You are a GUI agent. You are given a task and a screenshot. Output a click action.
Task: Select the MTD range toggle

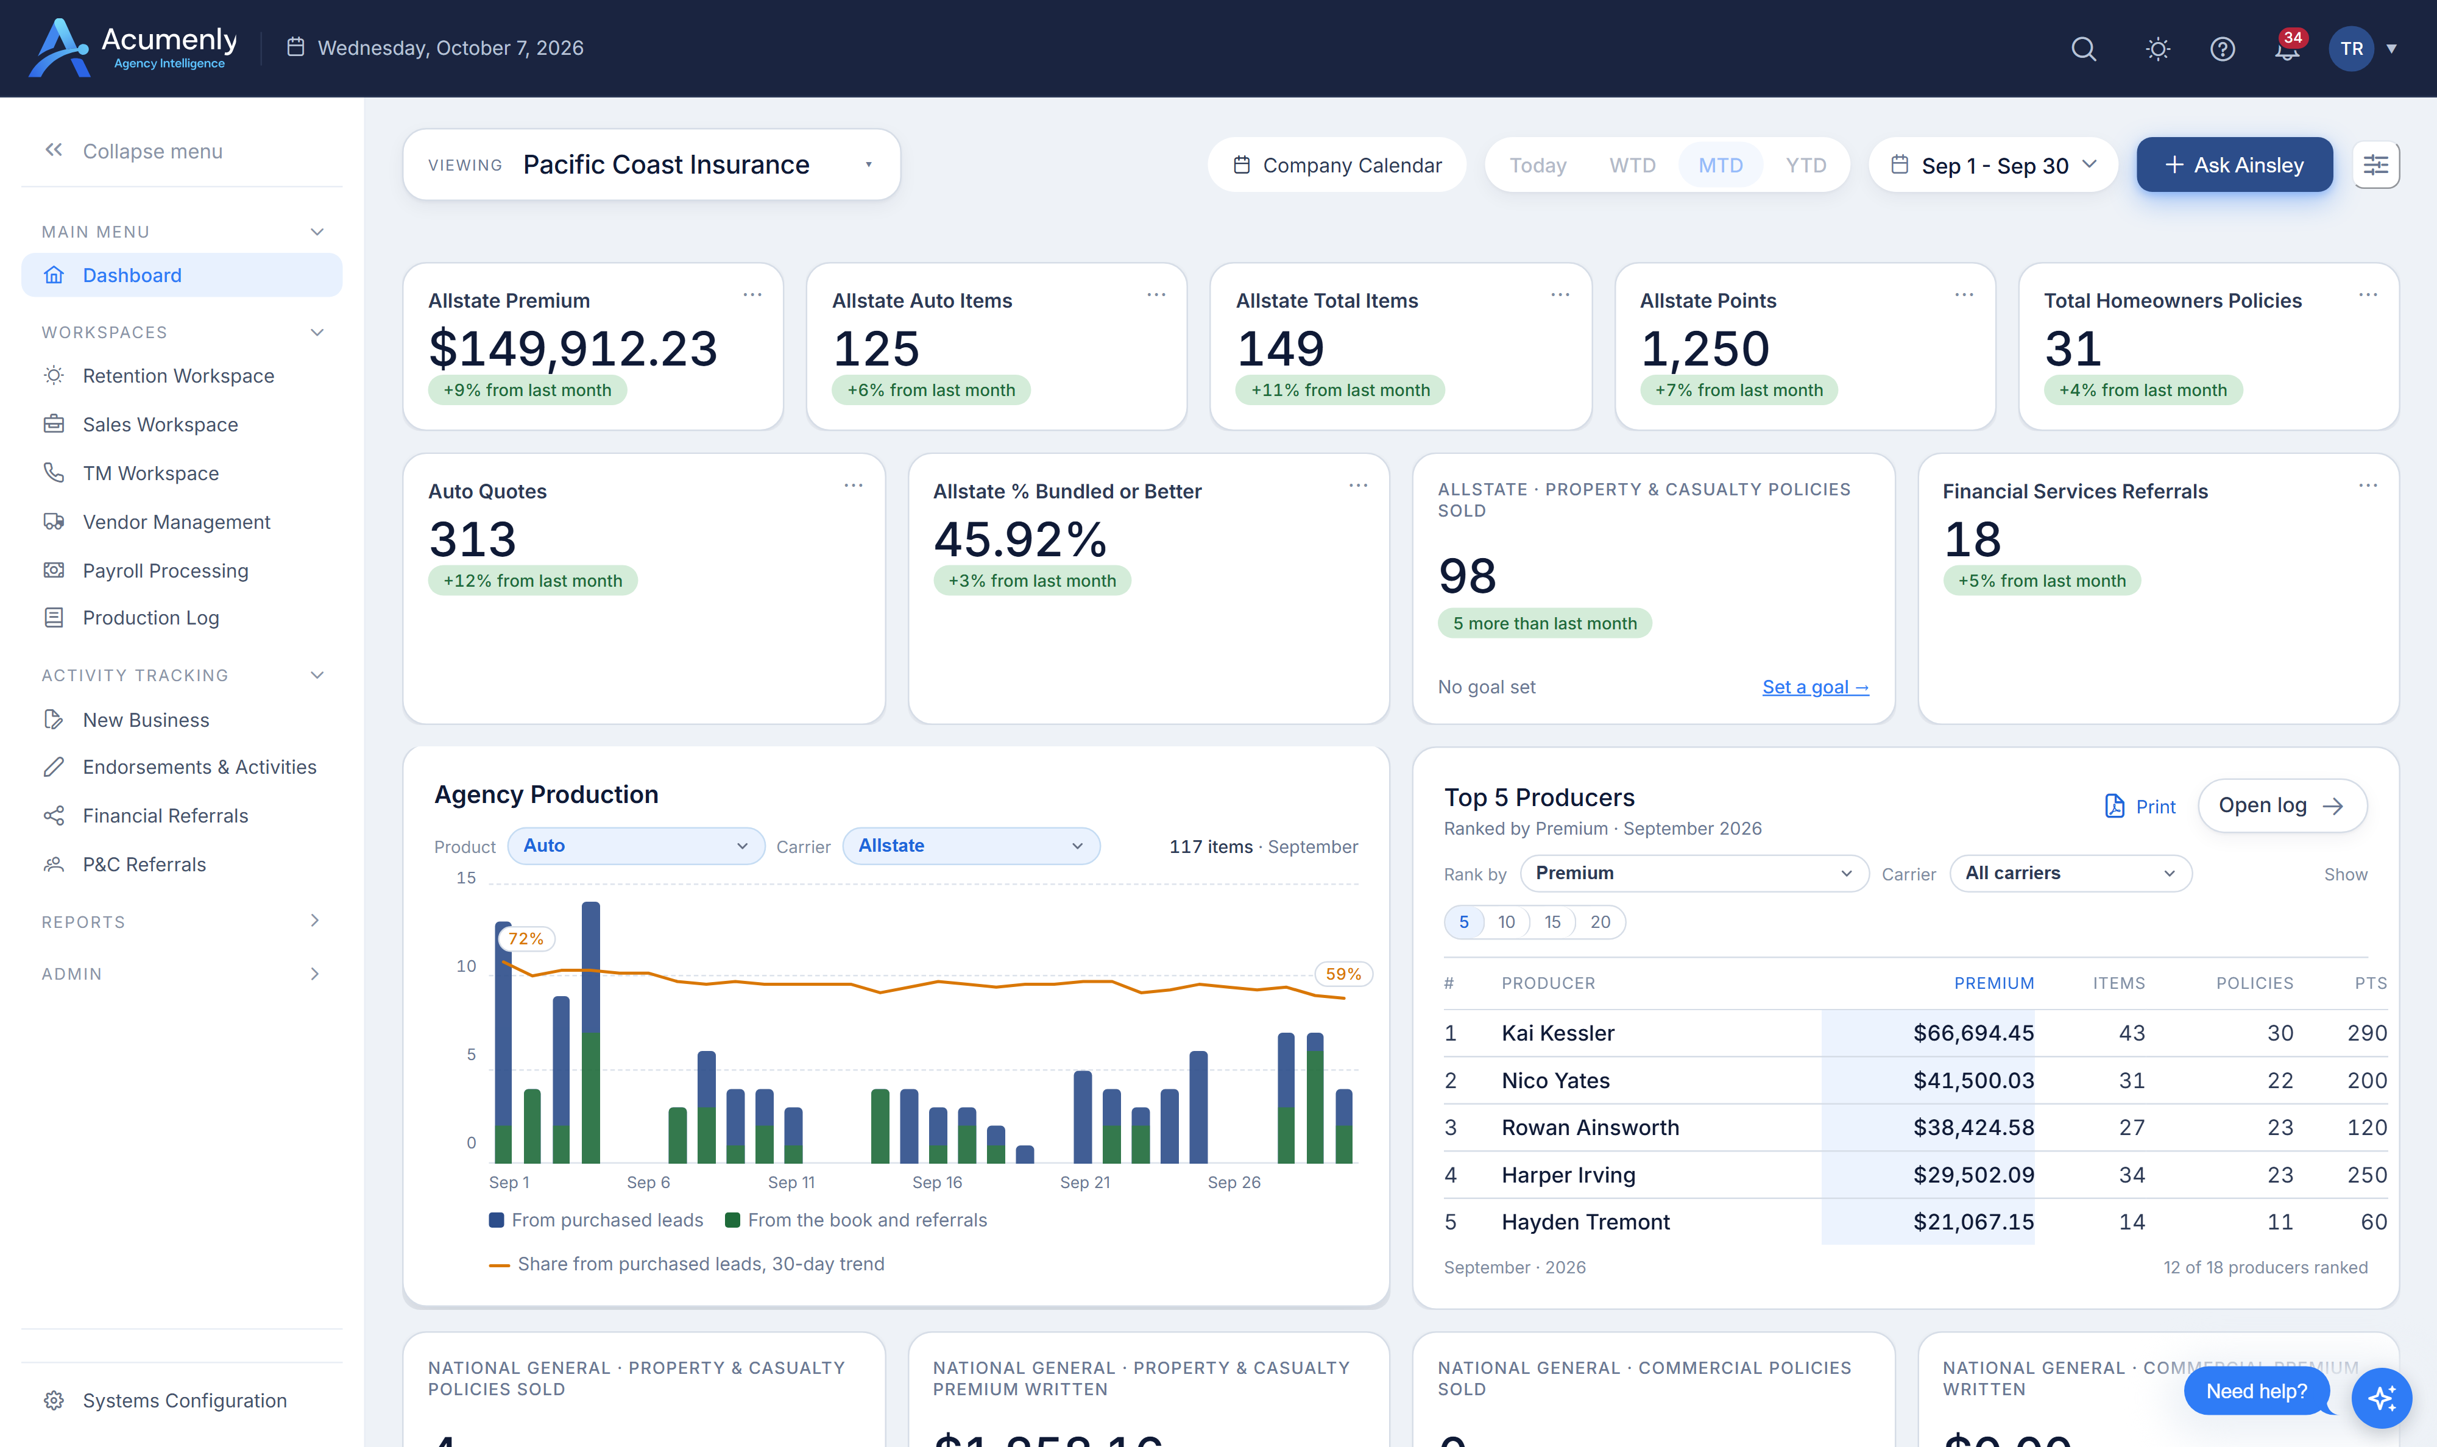[x=1721, y=165]
